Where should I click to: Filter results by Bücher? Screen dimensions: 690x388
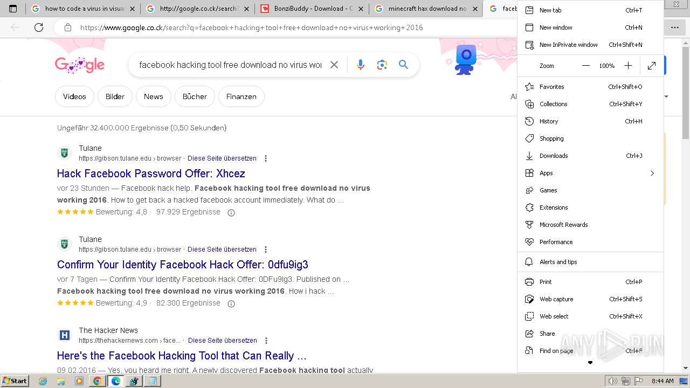coord(195,96)
